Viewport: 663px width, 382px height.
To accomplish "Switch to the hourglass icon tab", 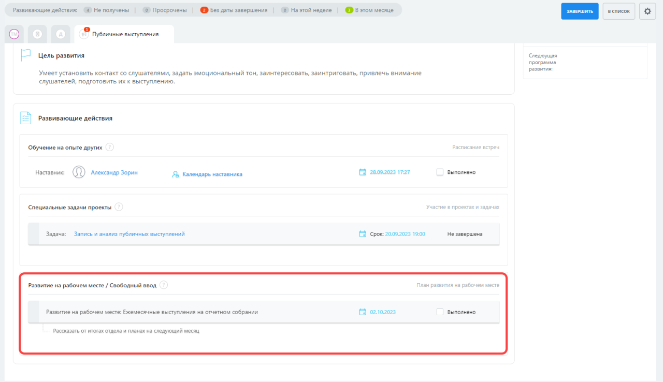I will (x=37, y=34).
